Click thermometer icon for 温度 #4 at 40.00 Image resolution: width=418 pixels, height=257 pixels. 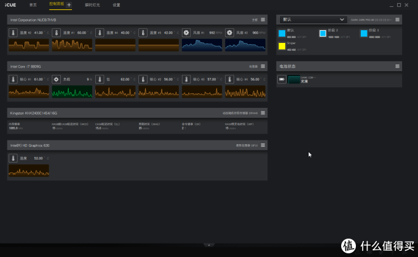tap(100, 33)
